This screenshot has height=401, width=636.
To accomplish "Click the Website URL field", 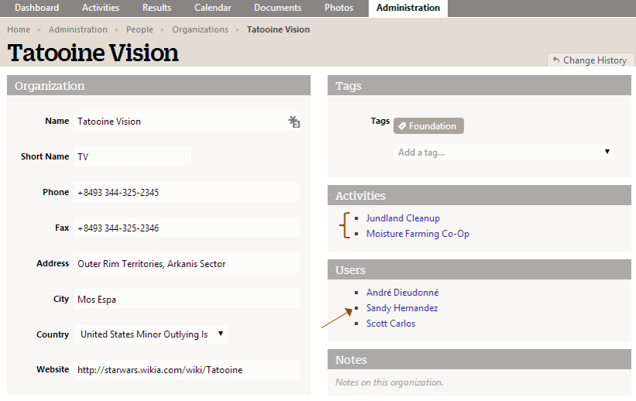I will click(186, 369).
